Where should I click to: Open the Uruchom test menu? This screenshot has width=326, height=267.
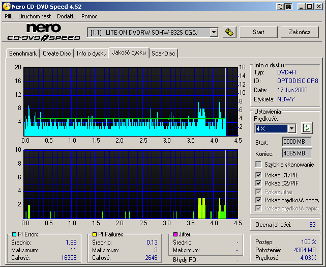[35, 16]
